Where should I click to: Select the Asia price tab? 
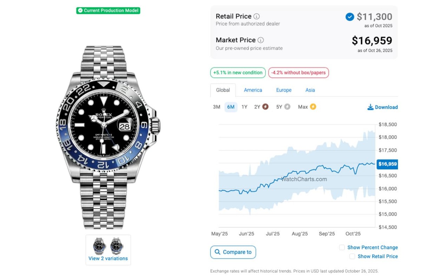tap(310, 90)
